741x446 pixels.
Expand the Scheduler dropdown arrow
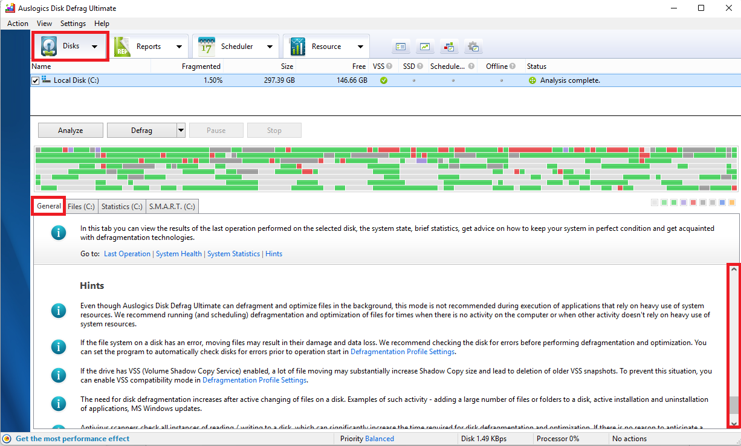pos(270,47)
